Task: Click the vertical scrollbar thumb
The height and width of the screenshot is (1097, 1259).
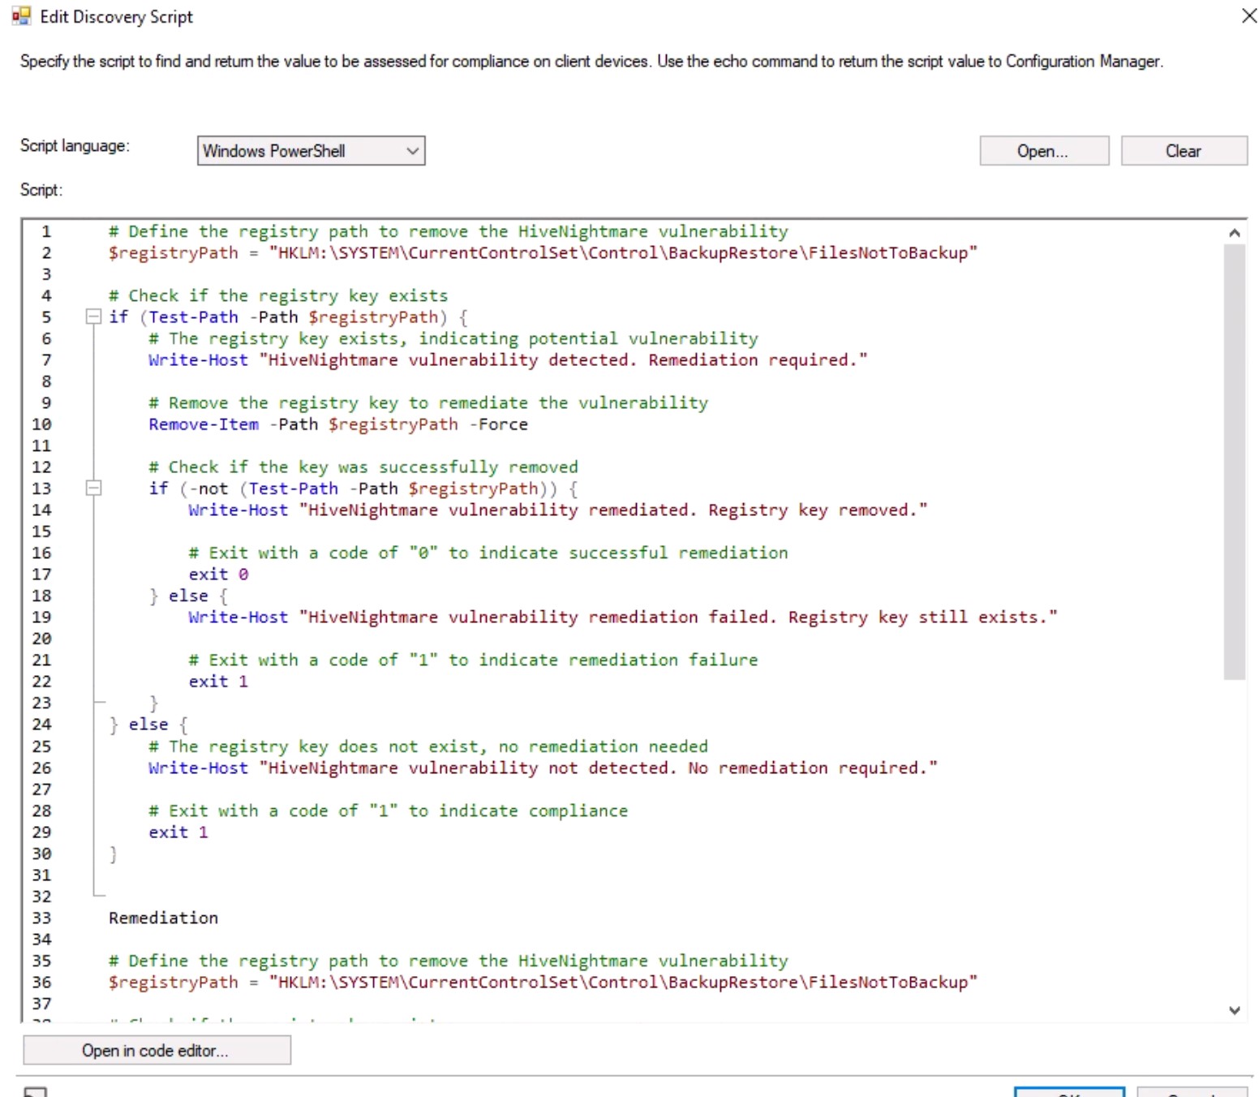Action: point(1234,461)
